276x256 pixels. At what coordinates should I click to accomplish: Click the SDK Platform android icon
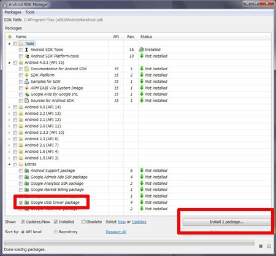click(26, 75)
